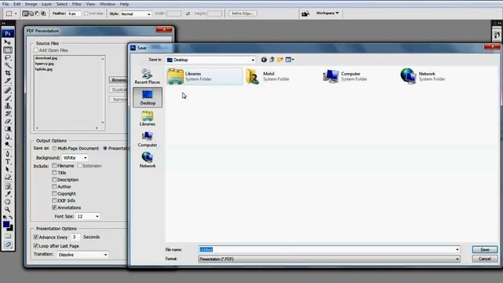Viewport: 503px width, 283px height.
Task: Click the Save button in Save dialog
Action: 485,250
